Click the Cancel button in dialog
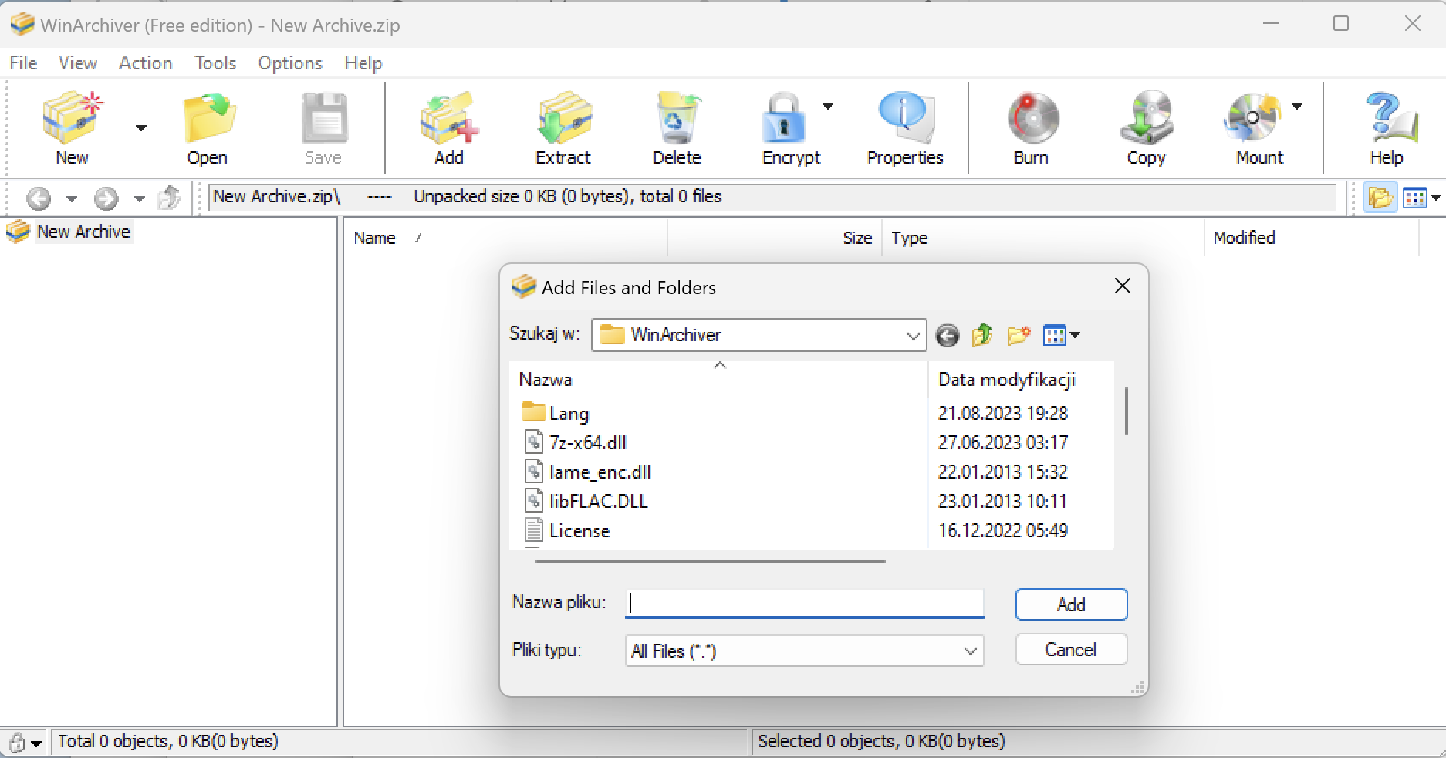This screenshot has width=1446, height=758. (1071, 649)
